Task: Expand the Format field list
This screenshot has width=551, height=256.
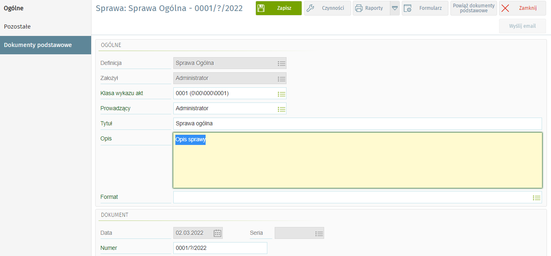Action: tap(536, 198)
